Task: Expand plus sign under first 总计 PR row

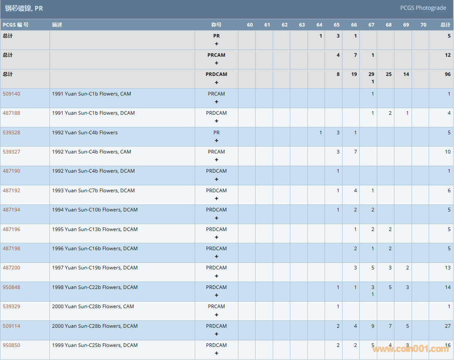Action: [216, 44]
